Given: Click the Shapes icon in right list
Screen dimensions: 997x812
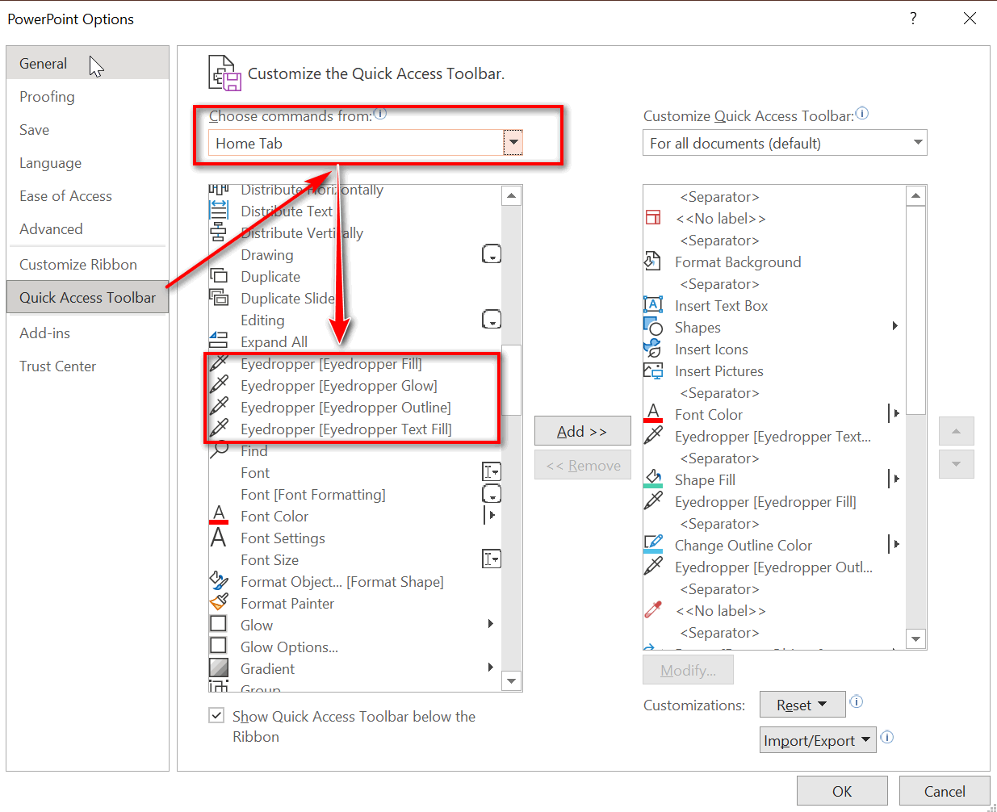Looking at the screenshot, I should coord(653,326).
